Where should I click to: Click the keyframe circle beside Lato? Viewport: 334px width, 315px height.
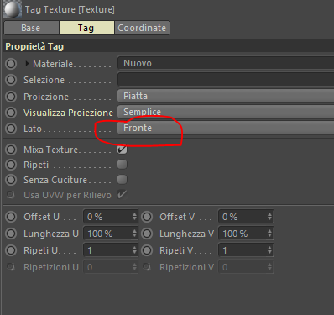[11, 129]
